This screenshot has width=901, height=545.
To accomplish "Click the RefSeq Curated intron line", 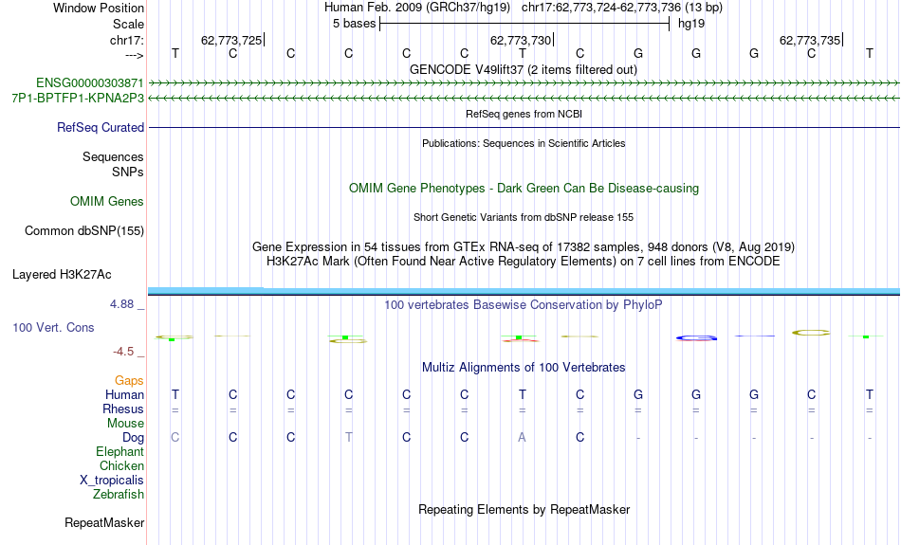I will pyautogui.click(x=524, y=128).
